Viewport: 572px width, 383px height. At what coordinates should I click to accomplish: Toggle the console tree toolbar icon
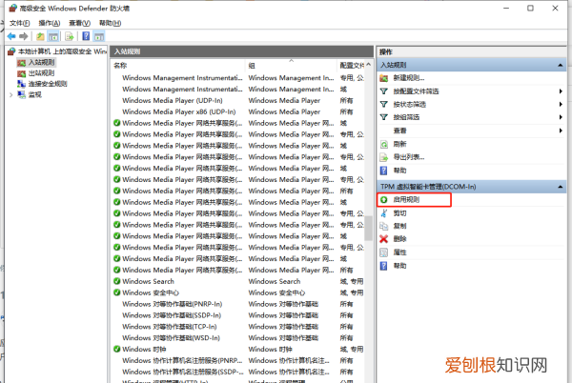point(53,36)
